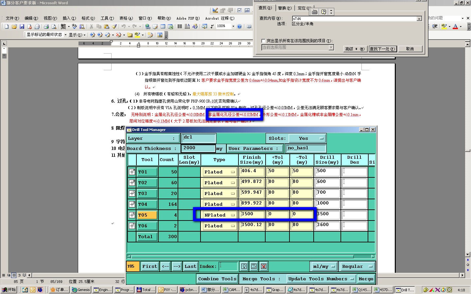Save the document with the floppy icon
Viewport: 471px width, 294px height.
coord(22,26)
